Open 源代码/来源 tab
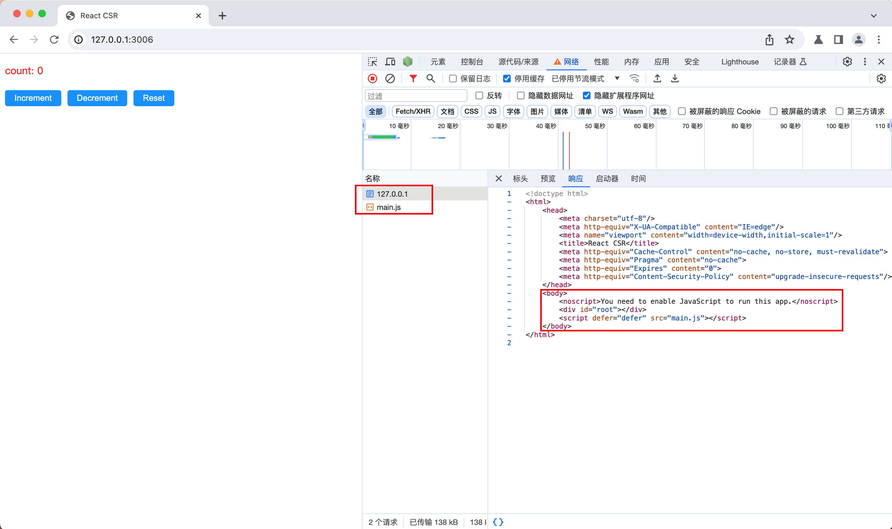Screen dimensions: 892x529 click(518, 62)
